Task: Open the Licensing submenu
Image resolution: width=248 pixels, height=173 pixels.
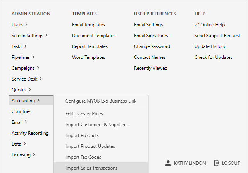Action: pos(23,155)
